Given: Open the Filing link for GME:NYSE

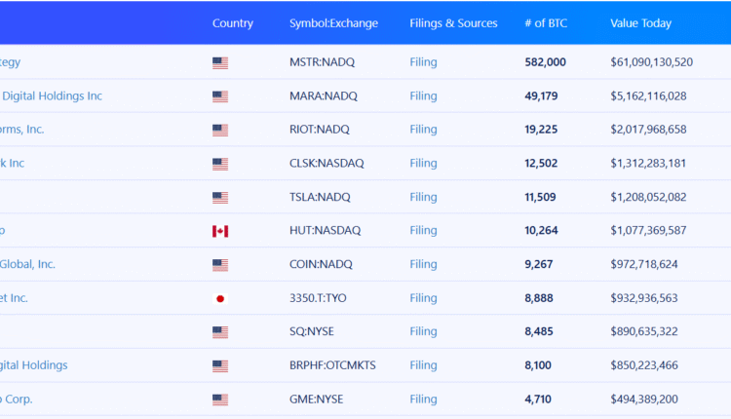Looking at the screenshot, I should coord(423,400).
